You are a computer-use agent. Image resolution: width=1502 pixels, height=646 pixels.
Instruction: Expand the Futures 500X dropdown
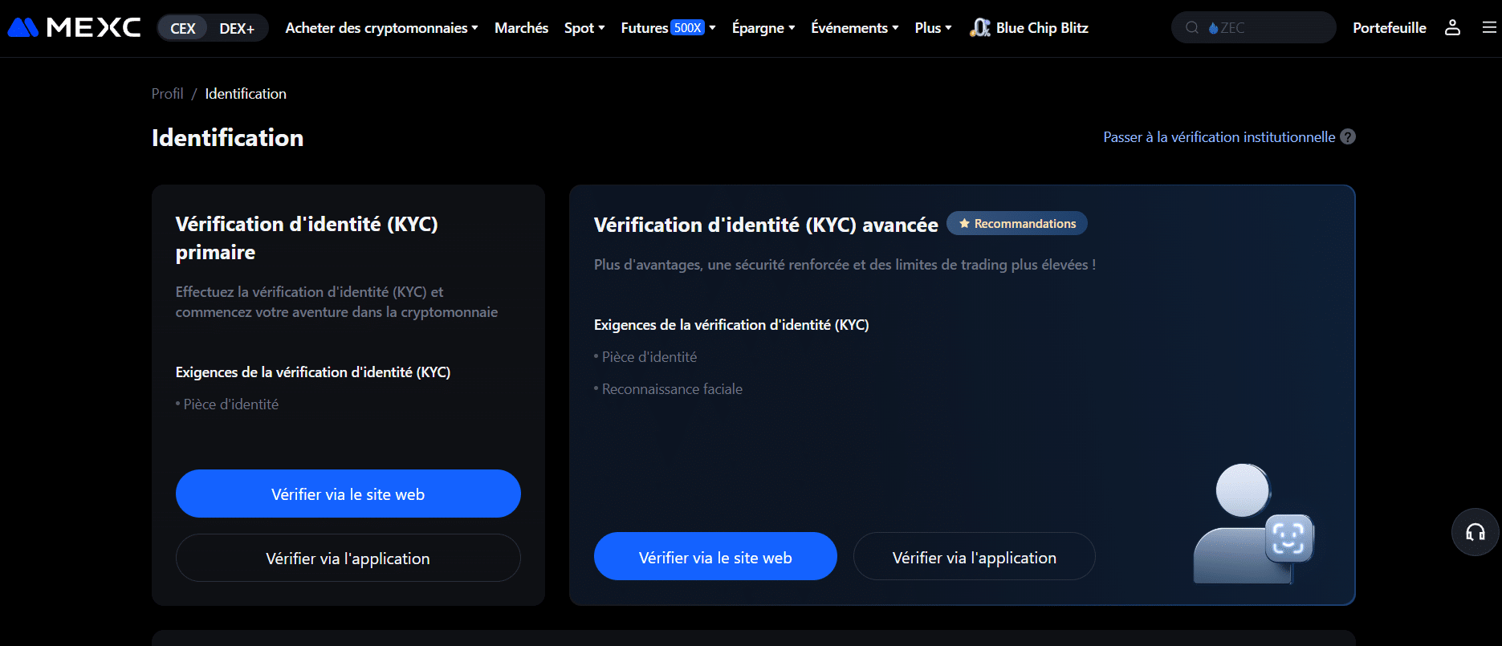click(x=667, y=28)
